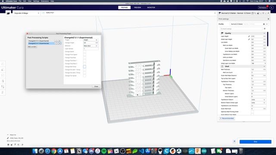The height and width of the screenshot is (155, 276).
Task: Open the Marketplace button
Action: 263,8
